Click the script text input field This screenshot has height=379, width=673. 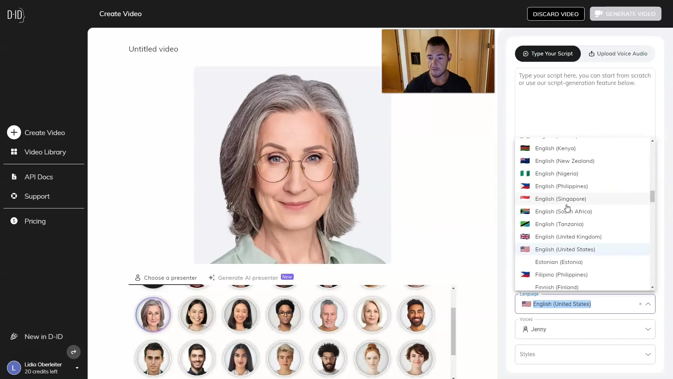(x=585, y=102)
